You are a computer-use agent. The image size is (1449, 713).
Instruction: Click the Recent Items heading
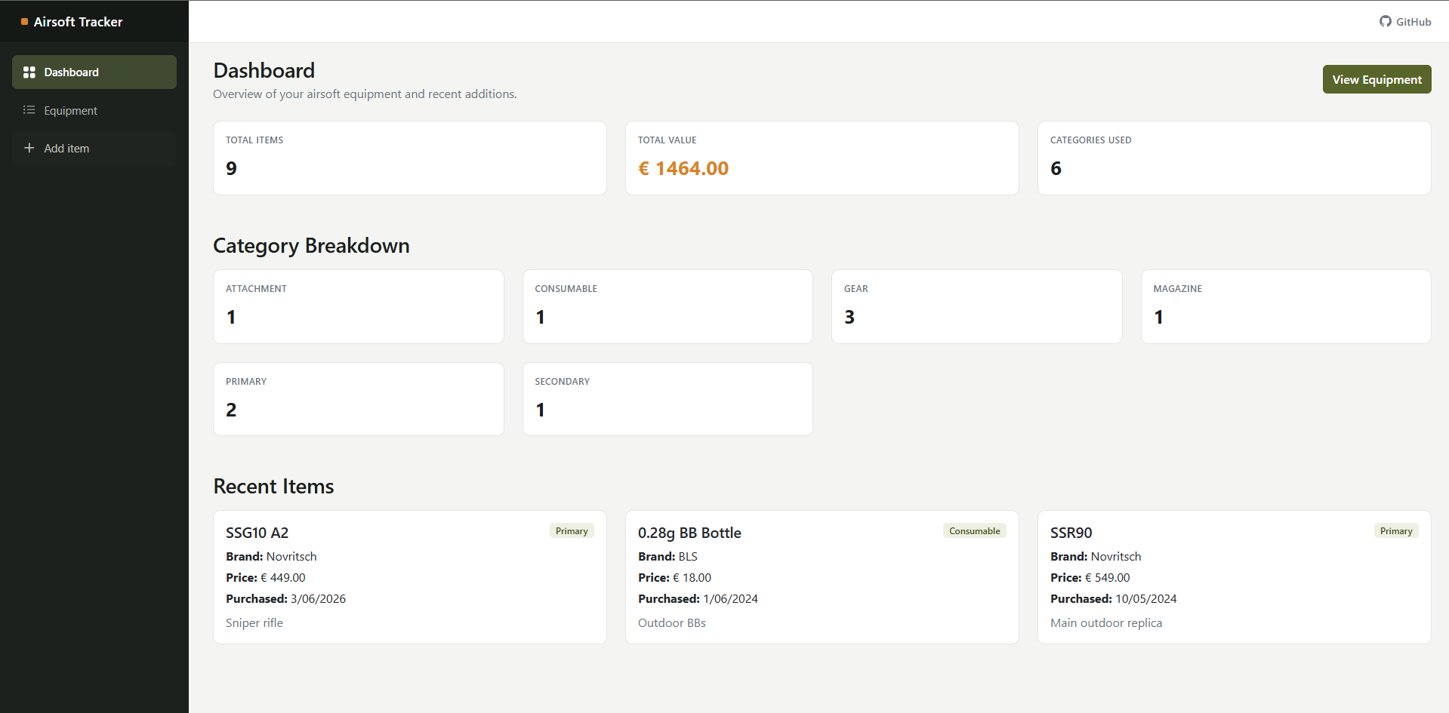273,486
